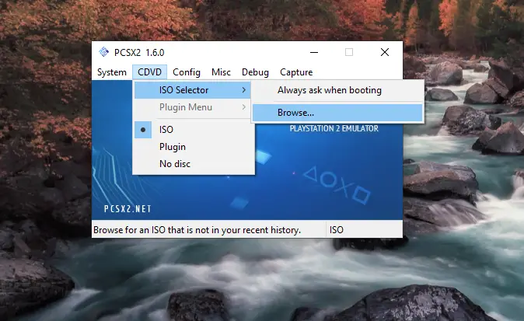Select the Plugin source option
This screenshot has width=524, height=321.
[x=194, y=147]
